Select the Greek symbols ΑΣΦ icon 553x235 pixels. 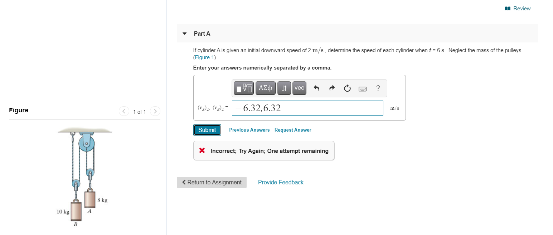pyautogui.click(x=265, y=88)
